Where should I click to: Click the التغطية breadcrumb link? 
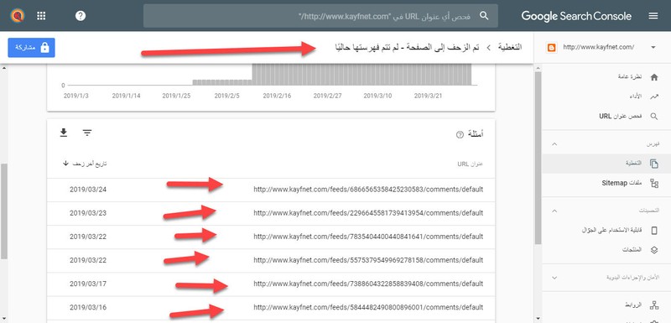click(x=510, y=47)
